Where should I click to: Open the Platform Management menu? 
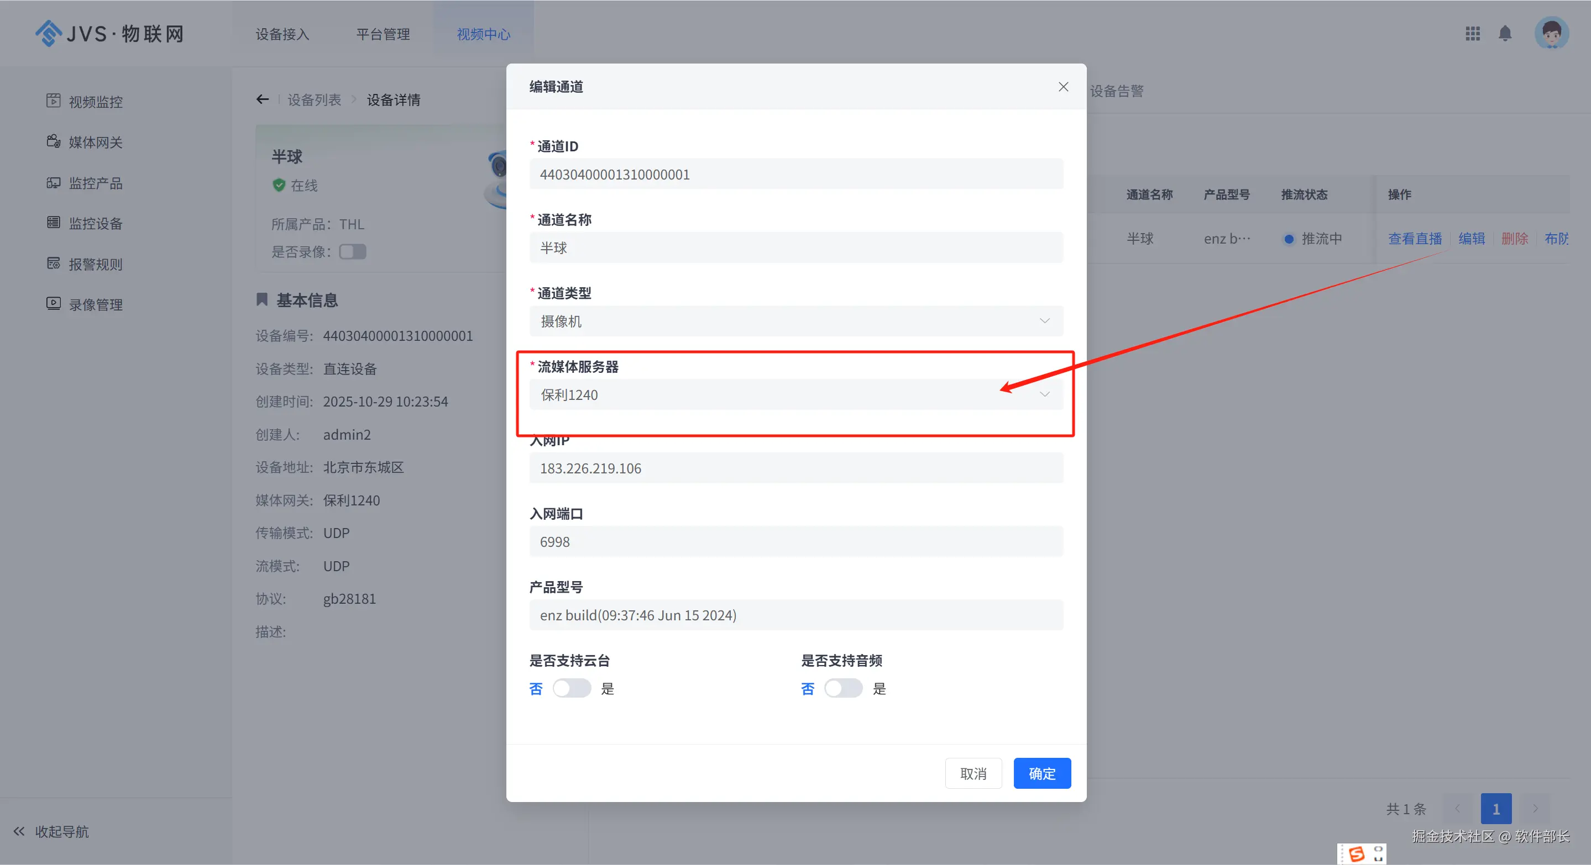tap(383, 34)
